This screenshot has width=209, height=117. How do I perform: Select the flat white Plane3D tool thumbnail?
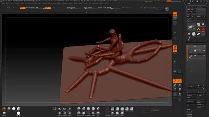pos(199,34)
